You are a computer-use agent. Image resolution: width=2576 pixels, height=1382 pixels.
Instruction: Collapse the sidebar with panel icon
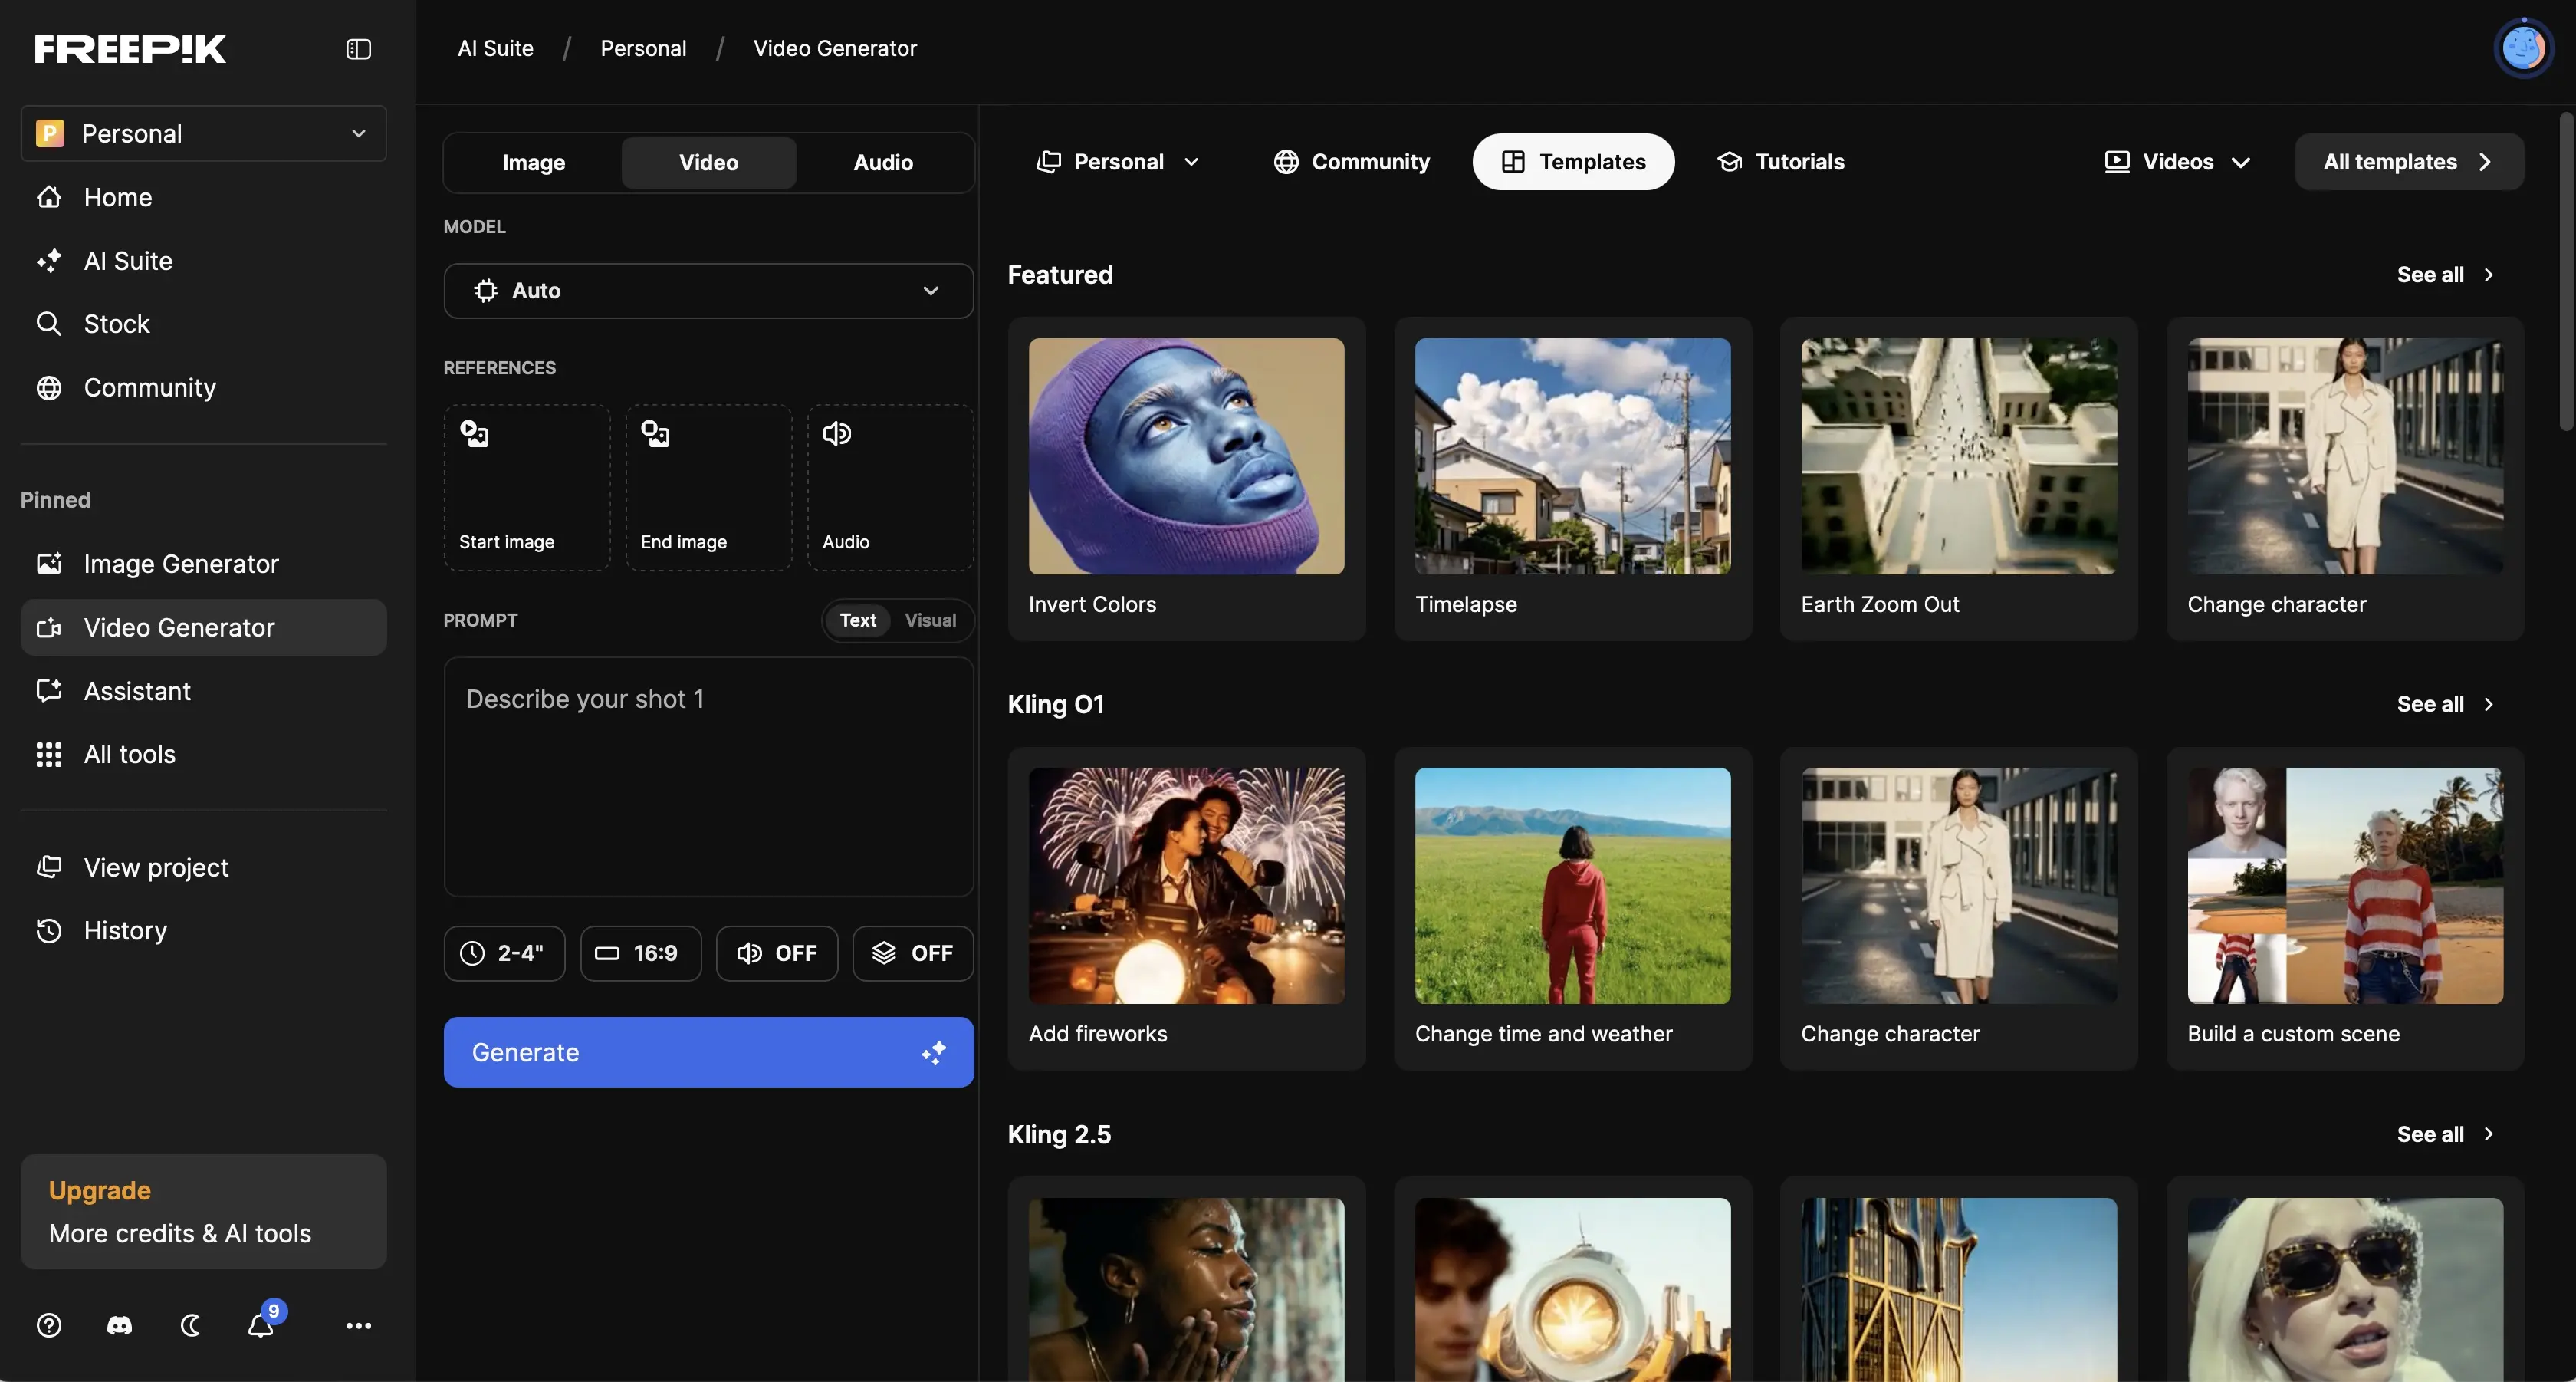pyautogui.click(x=358, y=49)
